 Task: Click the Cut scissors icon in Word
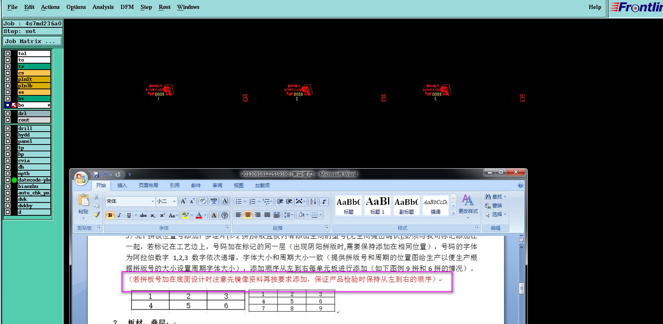pyautogui.click(x=97, y=197)
